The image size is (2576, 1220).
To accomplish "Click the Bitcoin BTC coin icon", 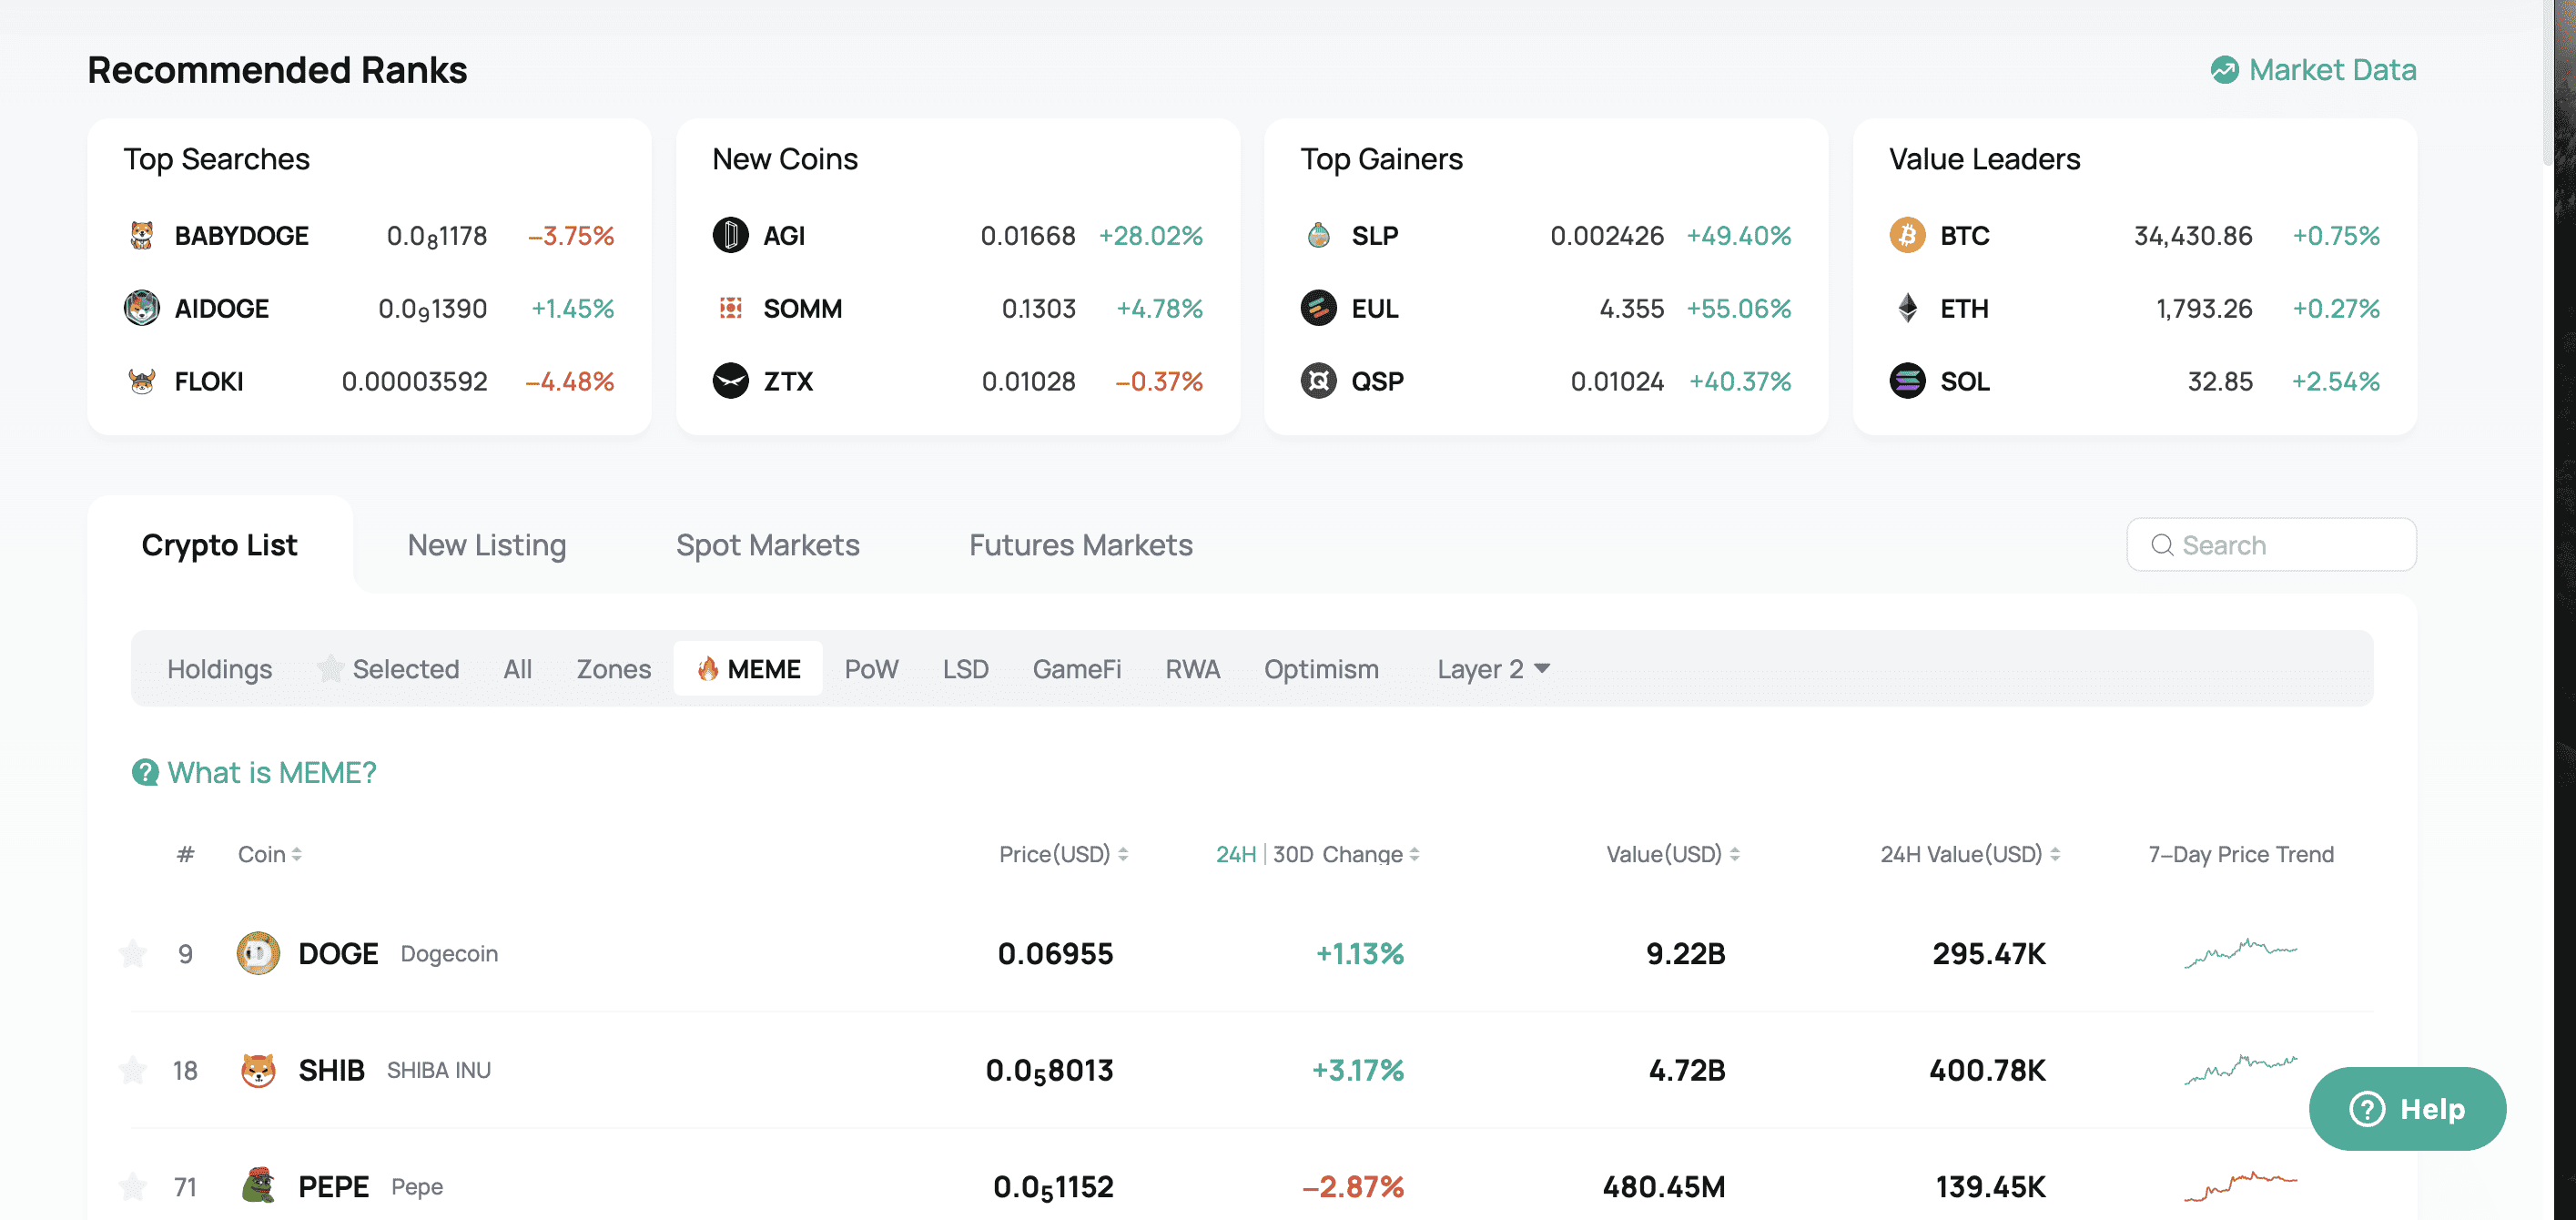I will pos(1907,235).
